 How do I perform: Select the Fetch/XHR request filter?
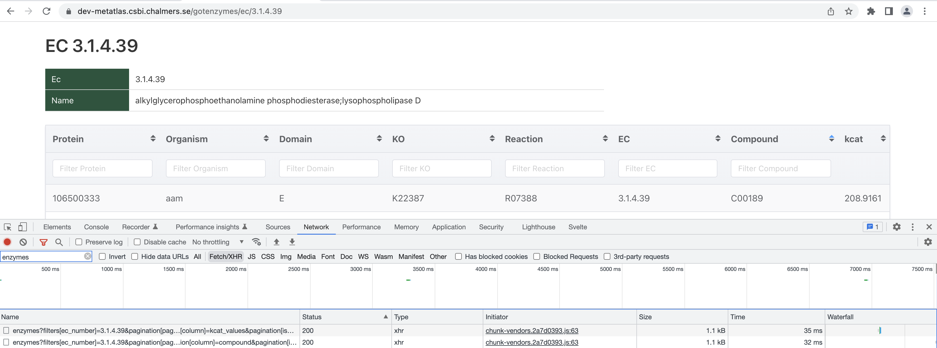[225, 256]
